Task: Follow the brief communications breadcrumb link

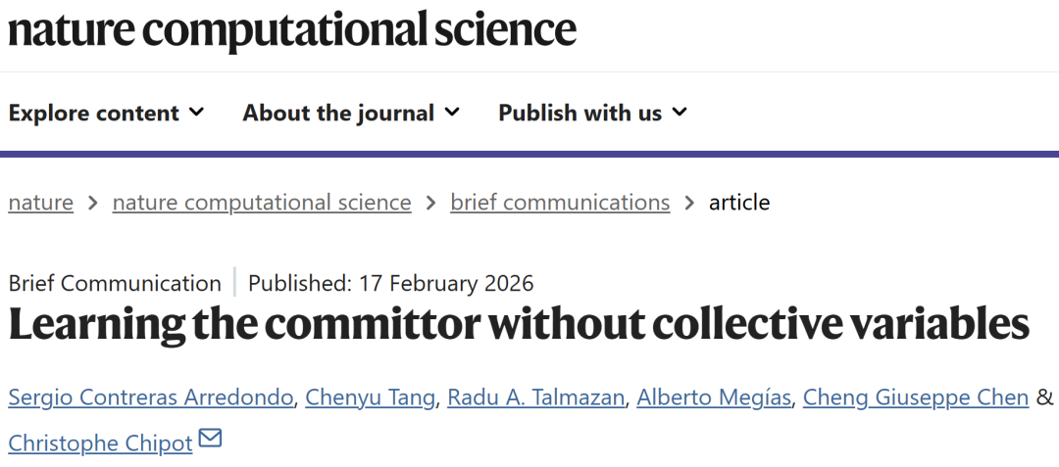Action: coord(560,203)
